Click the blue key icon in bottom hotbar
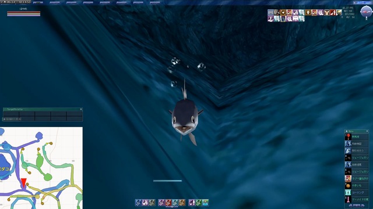The height and width of the screenshot is (209, 373). (x=138, y=203)
